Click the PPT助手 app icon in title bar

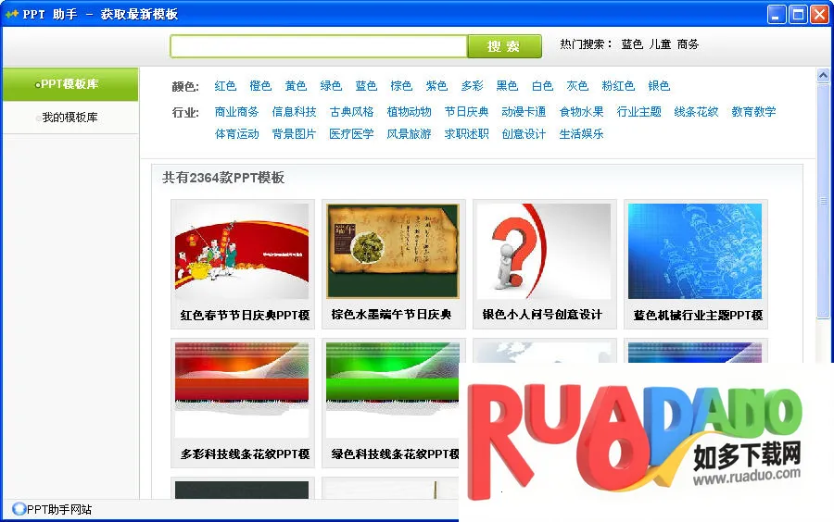[12, 14]
